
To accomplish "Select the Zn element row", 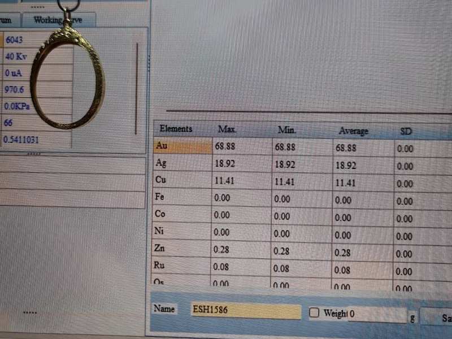I will pyautogui.click(x=182, y=248).
